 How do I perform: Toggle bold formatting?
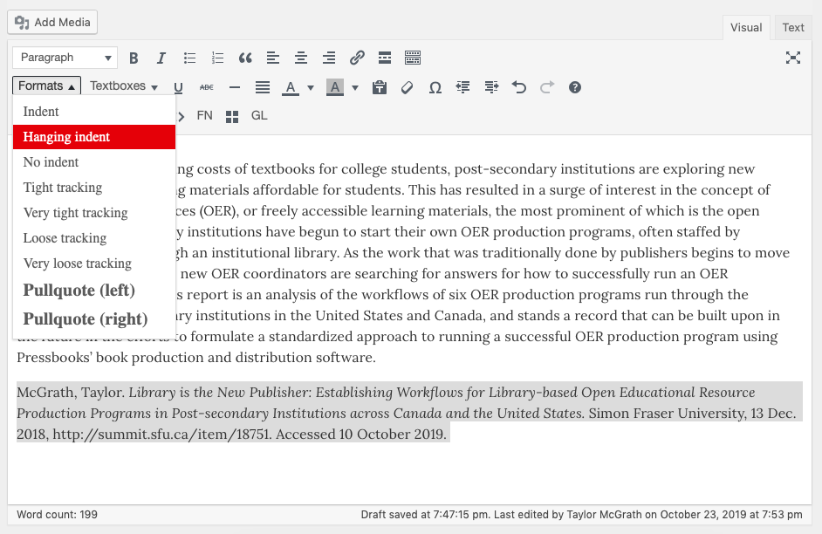click(134, 58)
